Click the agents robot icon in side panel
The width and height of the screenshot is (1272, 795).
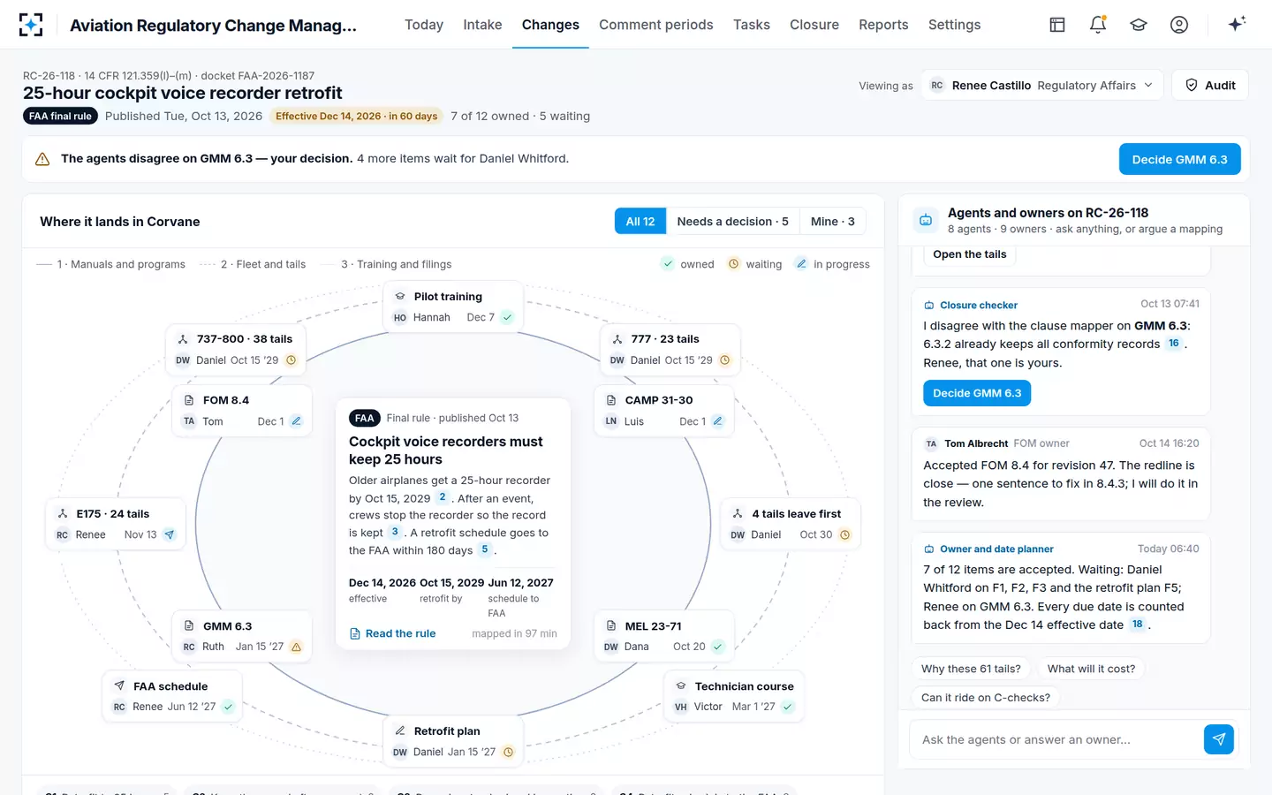click(926, 220)
